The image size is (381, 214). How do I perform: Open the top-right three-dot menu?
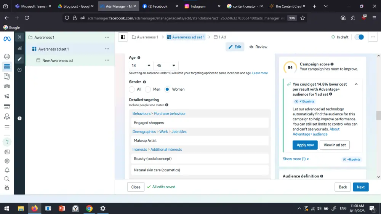click(x=373, y=37)
